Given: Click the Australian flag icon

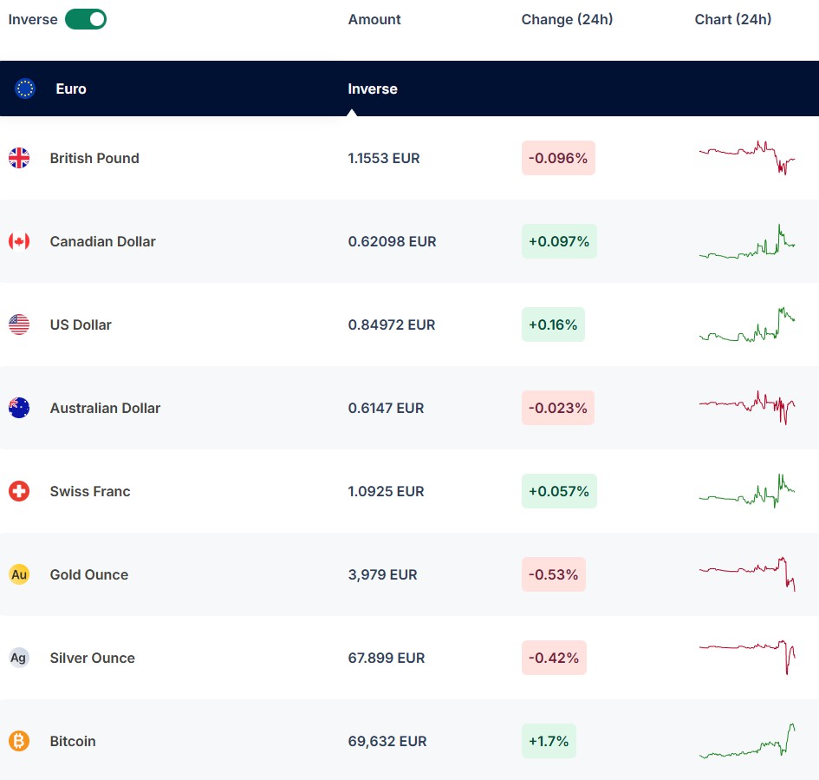Looking at the screenshot, I should (19, 408).
